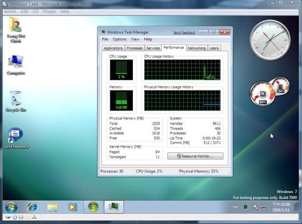Screen dimensions: 302x224
Task: Click the CPU Usage History graph
Action: tap(182, 70)
